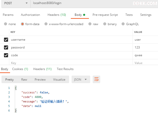This screenshot has height=115, width=158.
Task: Open the Pre-request Script tab
Action: [x=105, y=15]
